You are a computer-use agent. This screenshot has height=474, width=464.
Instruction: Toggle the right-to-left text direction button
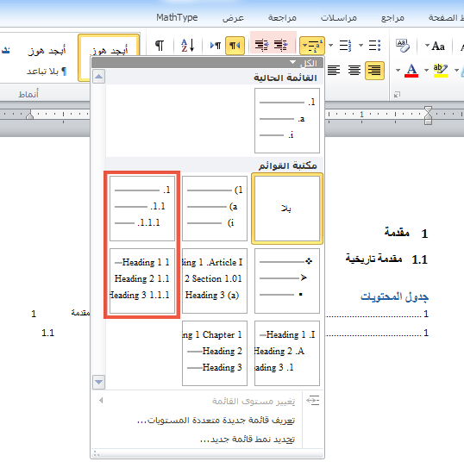click(235, 46)
